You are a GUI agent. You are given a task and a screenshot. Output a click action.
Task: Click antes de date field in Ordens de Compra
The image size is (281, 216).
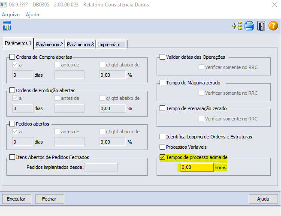click(69, 75)
